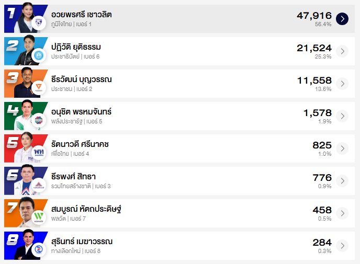Expand chevron on รัตนาวดี ศรีนาคช row

pyautogui.click(x=342, y=148)
